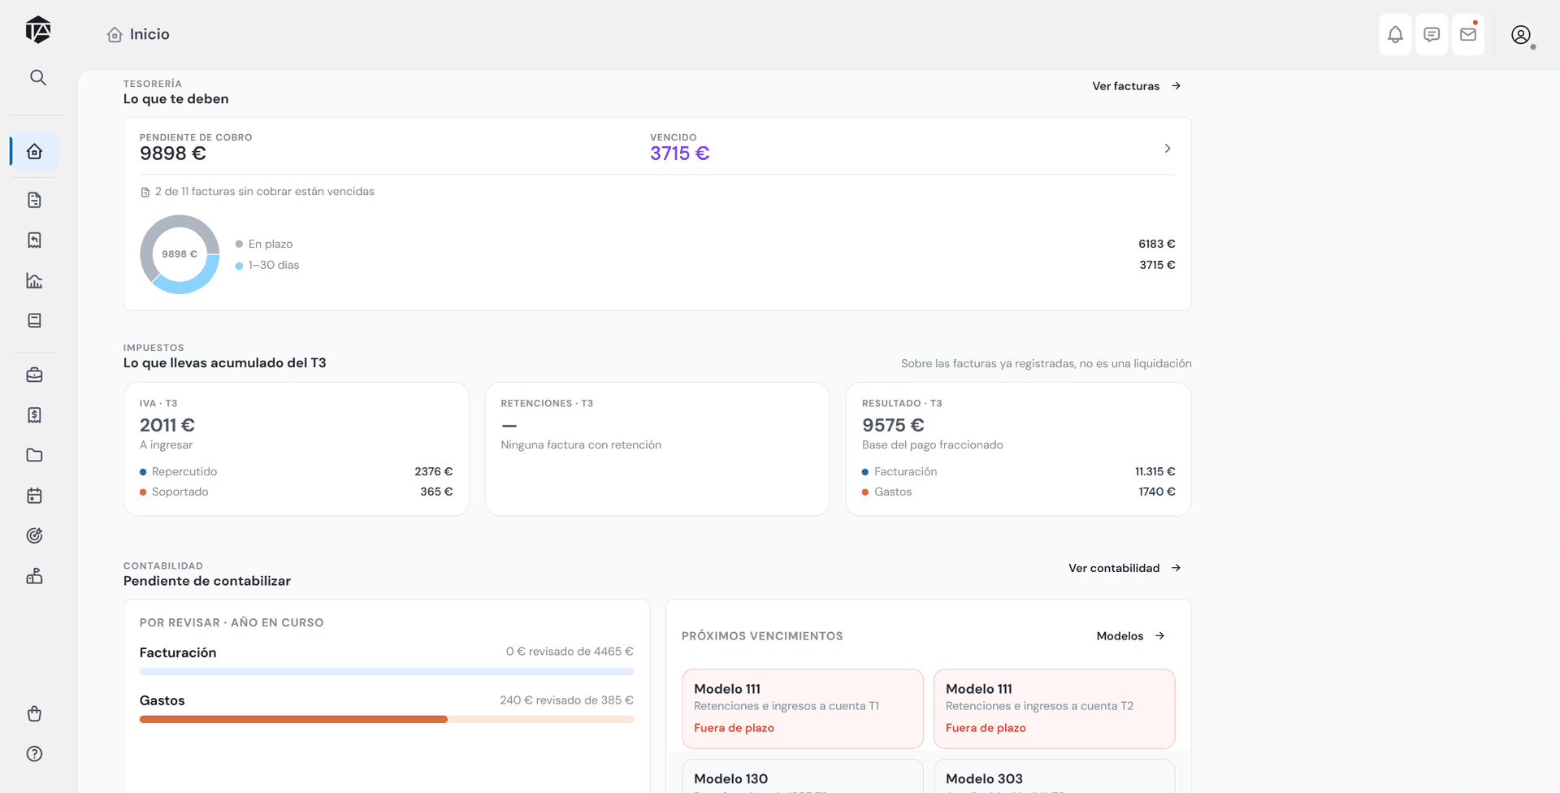Open the Modelo 130 deadline card

coord(803,777)
